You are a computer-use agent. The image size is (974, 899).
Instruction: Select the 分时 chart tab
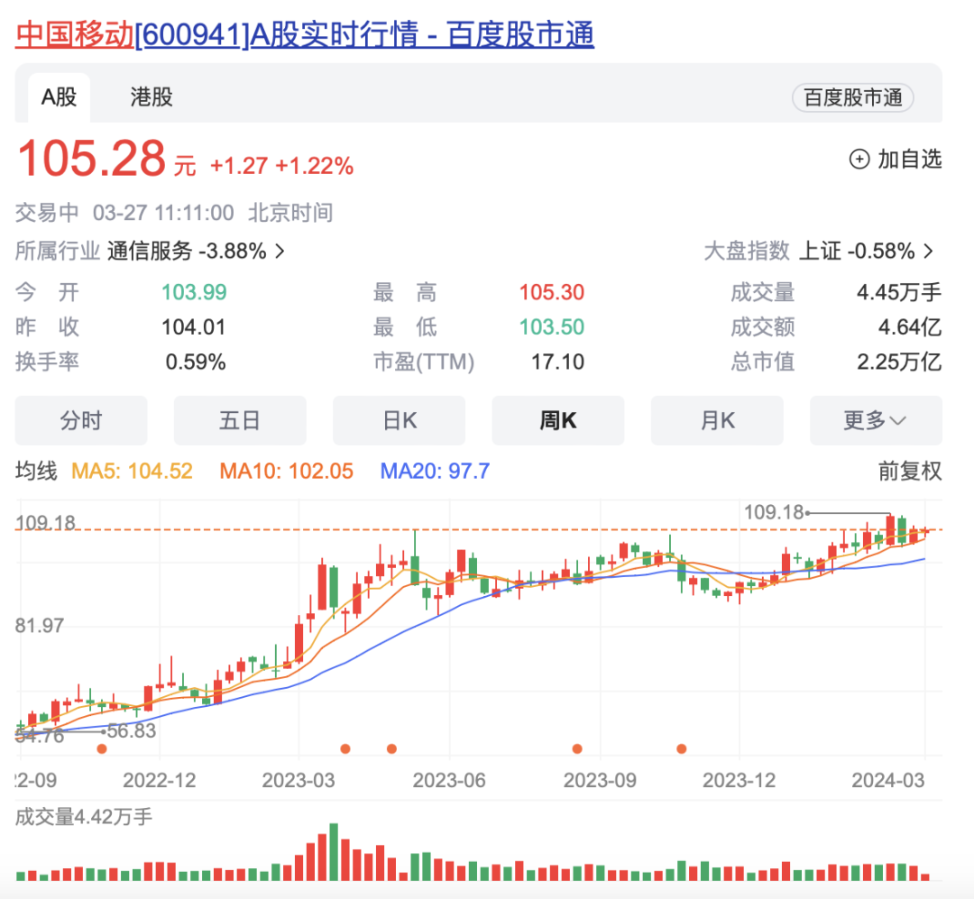point(81,420)
